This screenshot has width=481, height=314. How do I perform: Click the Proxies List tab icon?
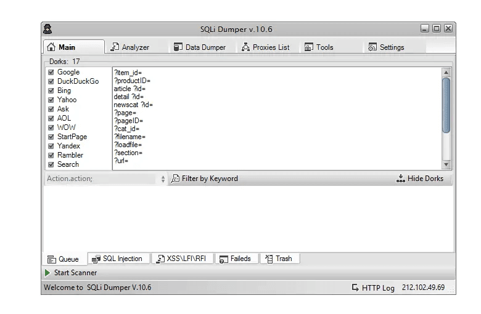coord(245,47)
